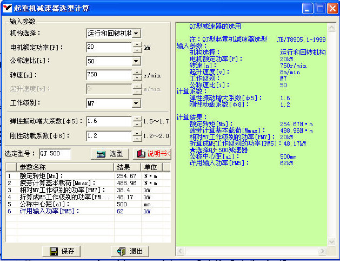Increase 电机额定功率 with up spinner arrow

[137, 44]
